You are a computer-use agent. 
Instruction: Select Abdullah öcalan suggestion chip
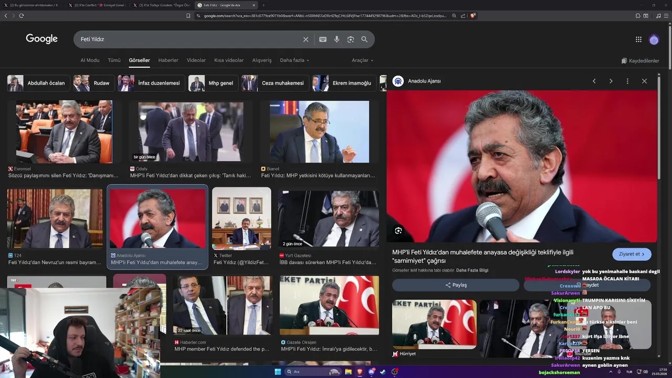[38, 83]
